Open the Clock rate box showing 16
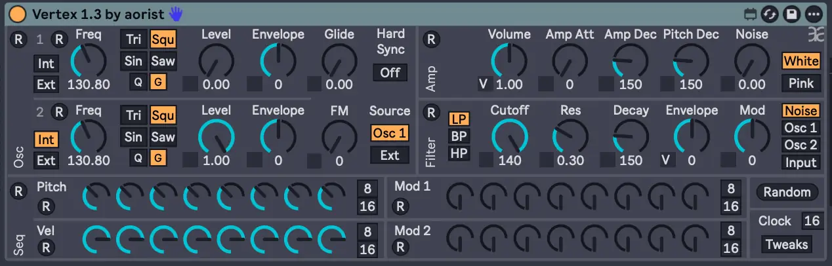Image resolution: width=832 pixels, height=266 pixels. click(812, 221)
